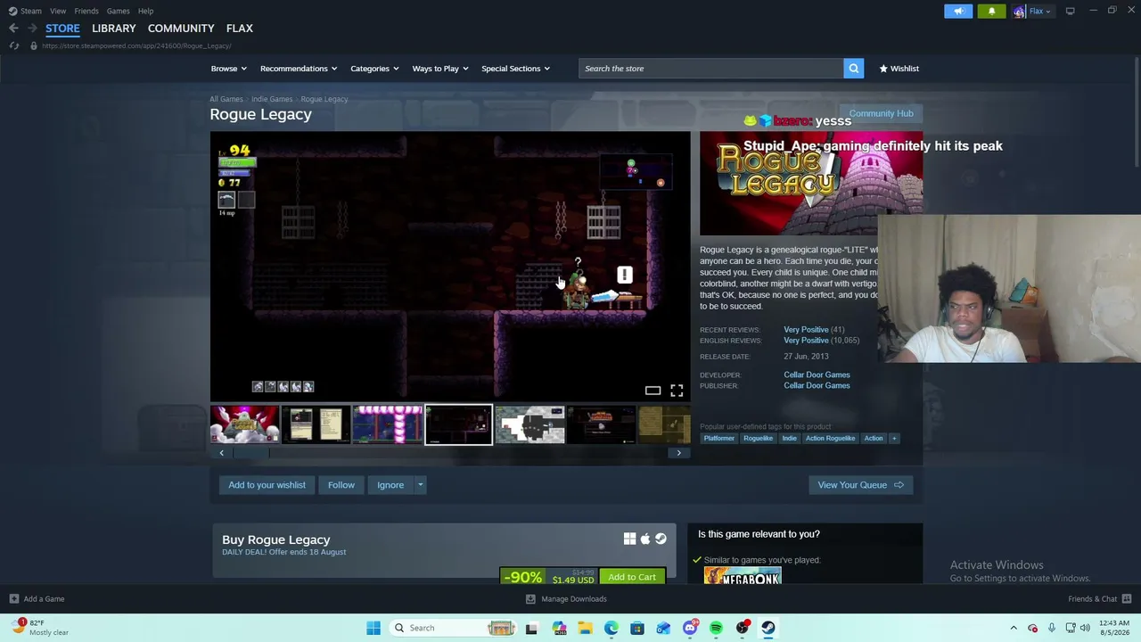Toggle theater mode on the video player

pos(653,391)
